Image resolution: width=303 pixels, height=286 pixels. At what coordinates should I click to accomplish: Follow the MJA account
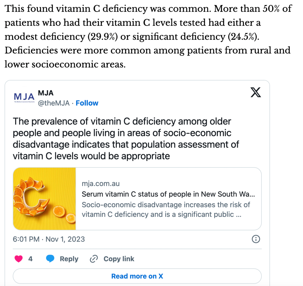pyautogui.click(x=87, y=103)
